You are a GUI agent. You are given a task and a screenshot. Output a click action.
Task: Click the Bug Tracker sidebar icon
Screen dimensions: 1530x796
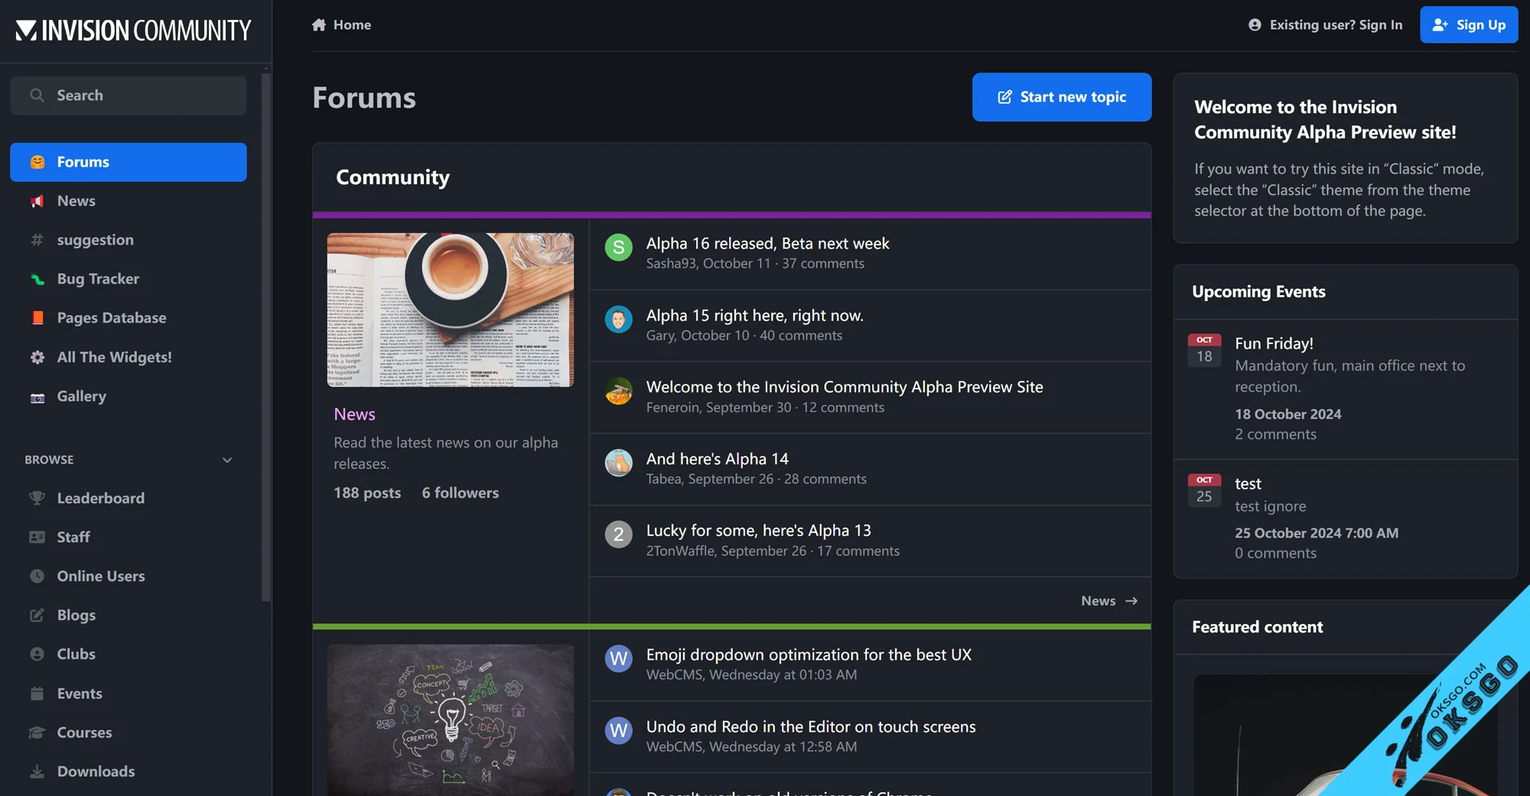pyautogui.click(x=37, y=279)
